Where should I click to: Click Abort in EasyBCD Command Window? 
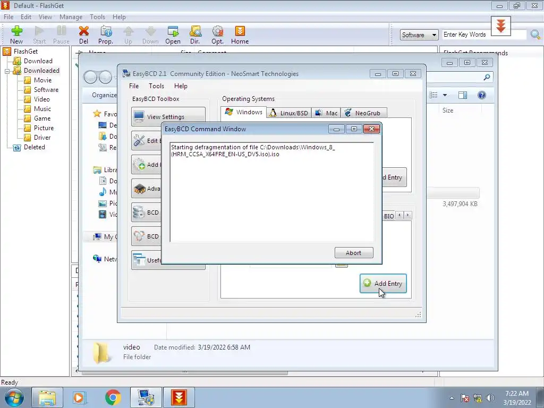pos(354,252)
